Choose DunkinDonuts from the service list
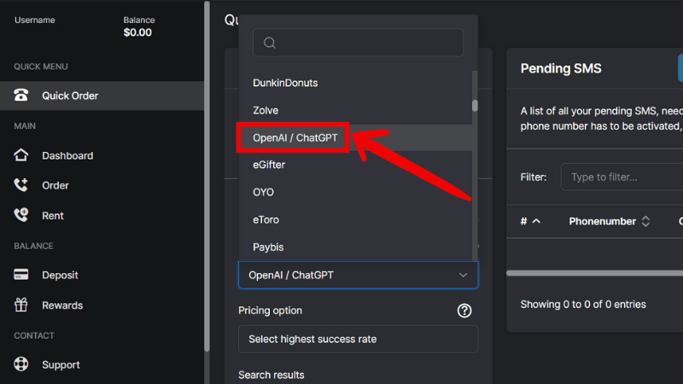This screenshot has height=384, width=683. [355, 83]
